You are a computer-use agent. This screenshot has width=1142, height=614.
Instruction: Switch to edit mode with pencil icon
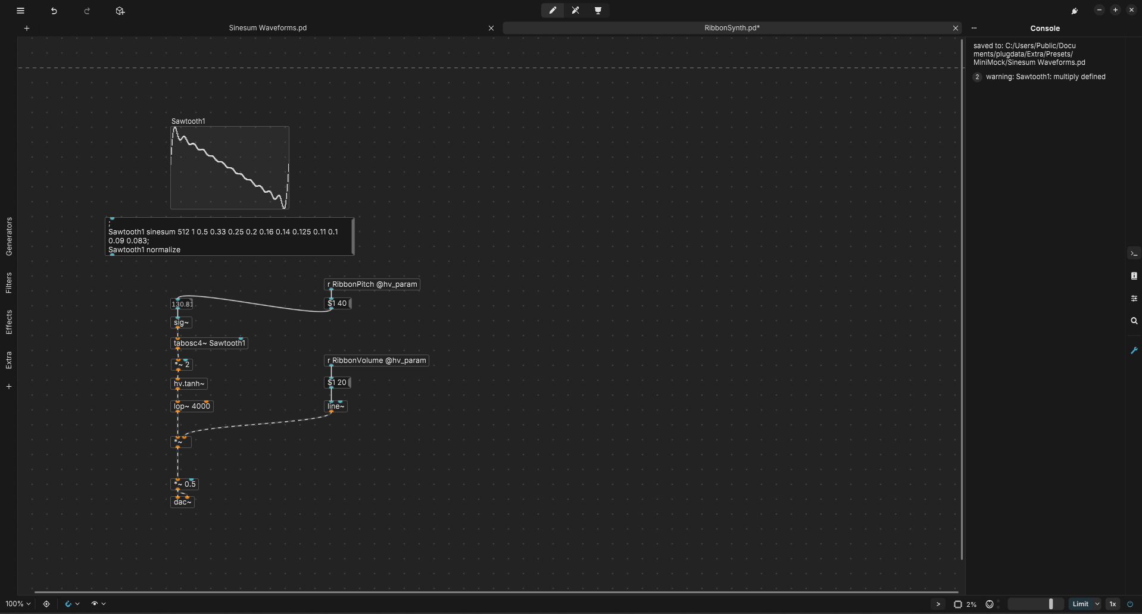click(x=553, y=11)
